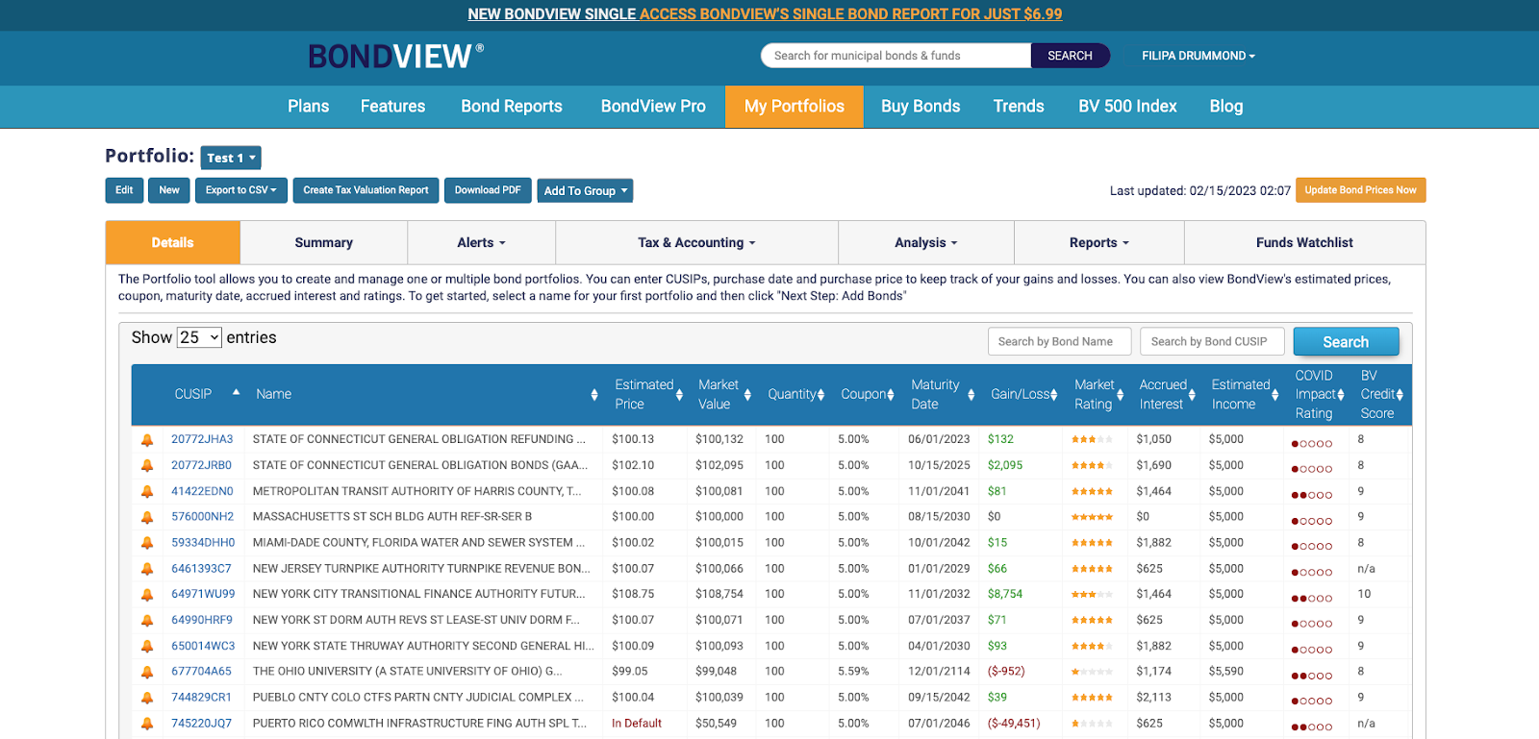Switch to the Summary tab
Screen dimensions: 1539x739
click(x=323, y=243)
